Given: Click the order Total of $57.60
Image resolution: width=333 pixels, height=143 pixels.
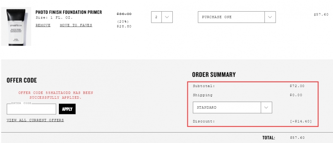Looking at the screenshot, I should (x=297, y=138).
